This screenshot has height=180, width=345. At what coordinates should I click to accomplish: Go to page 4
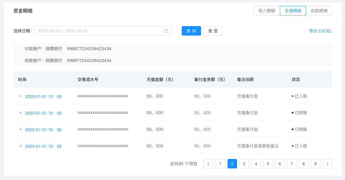coord(256,164)
